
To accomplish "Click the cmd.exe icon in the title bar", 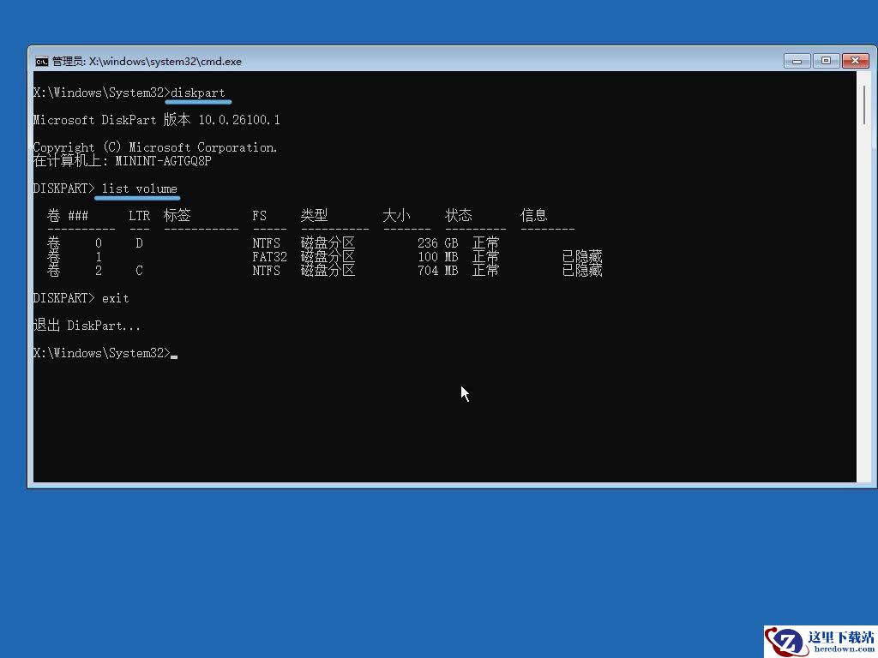I will pos(42,62).
